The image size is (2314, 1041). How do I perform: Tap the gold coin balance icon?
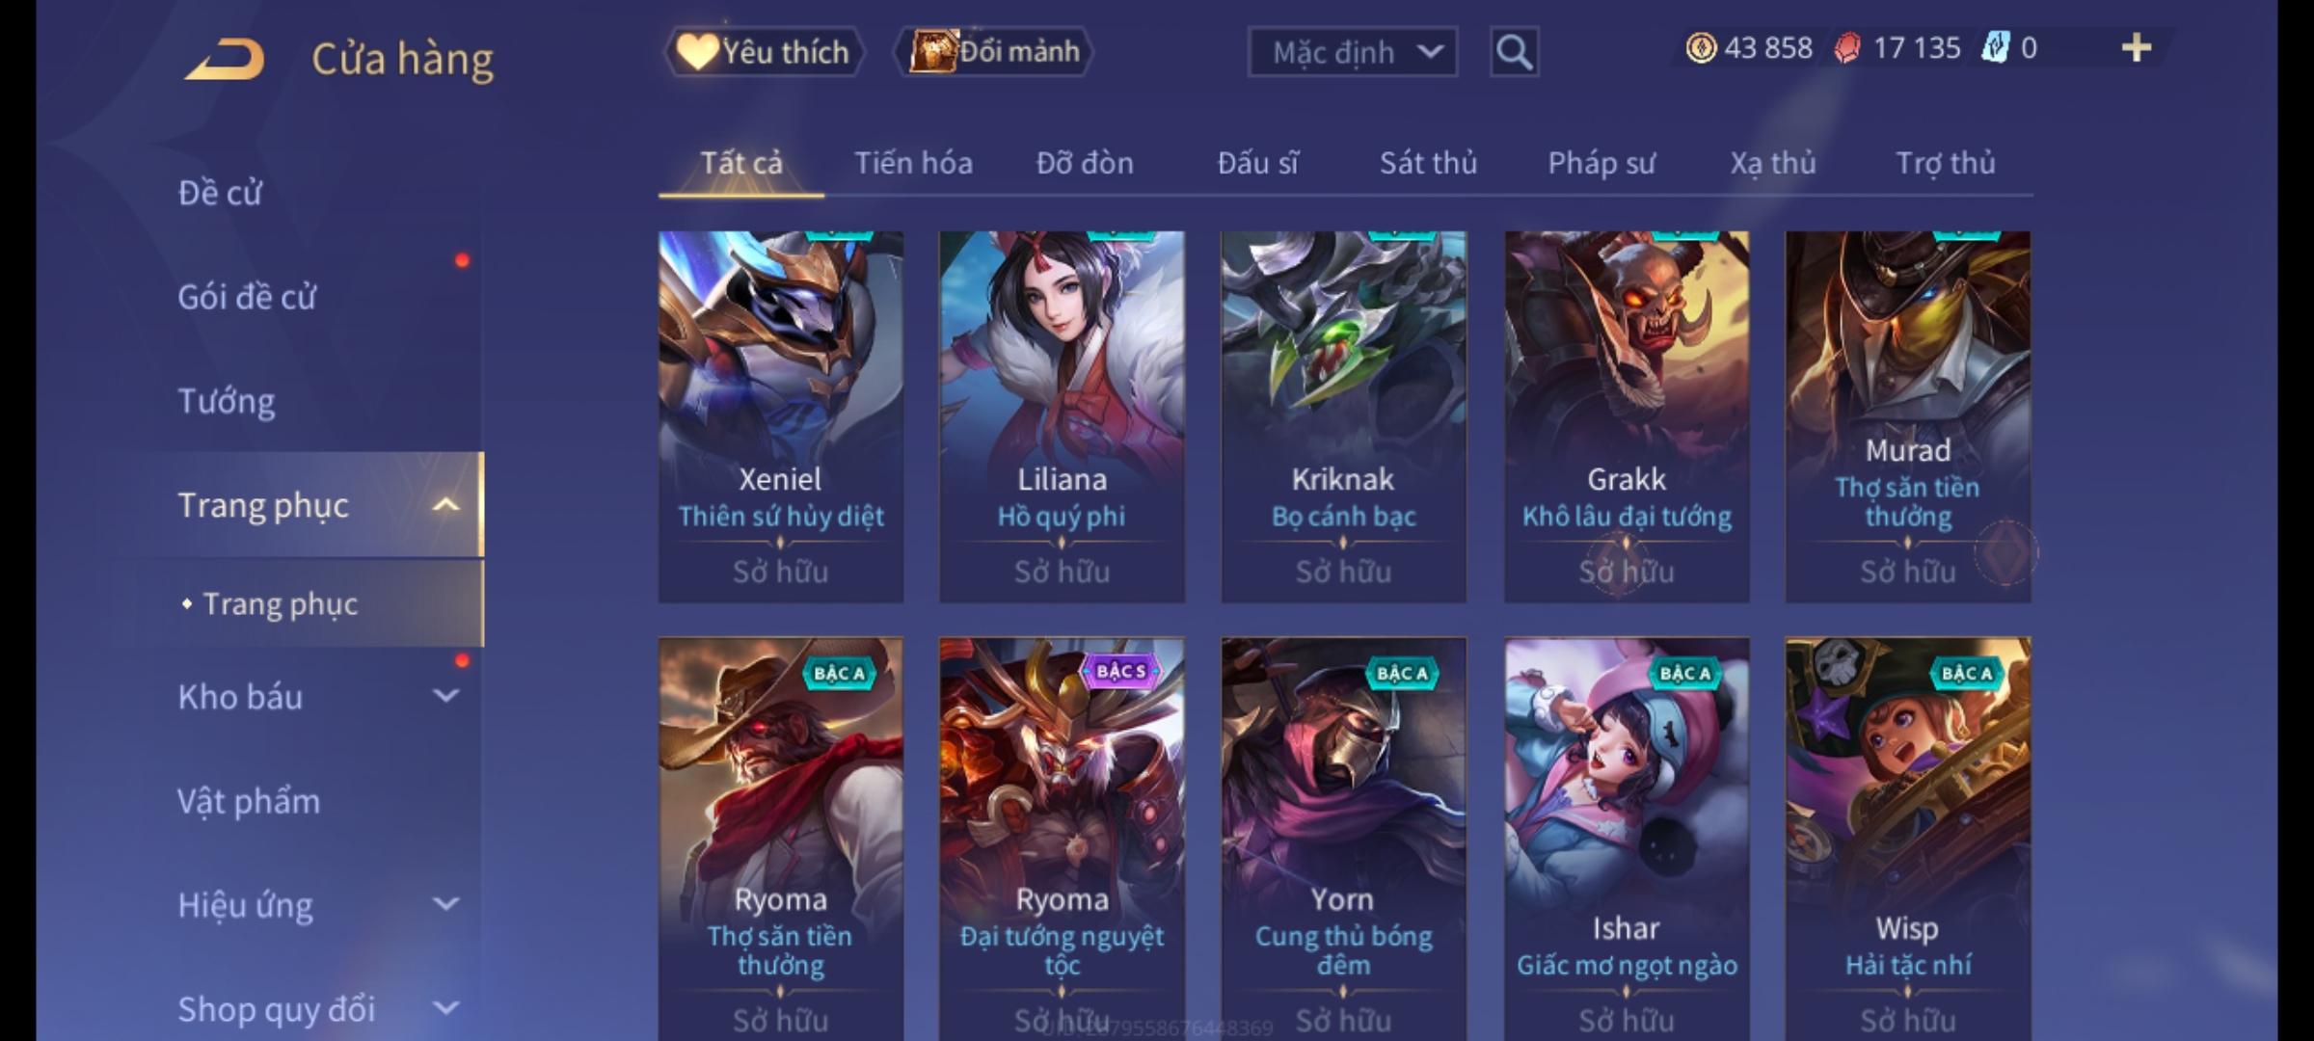click(x=1701, y=48)
